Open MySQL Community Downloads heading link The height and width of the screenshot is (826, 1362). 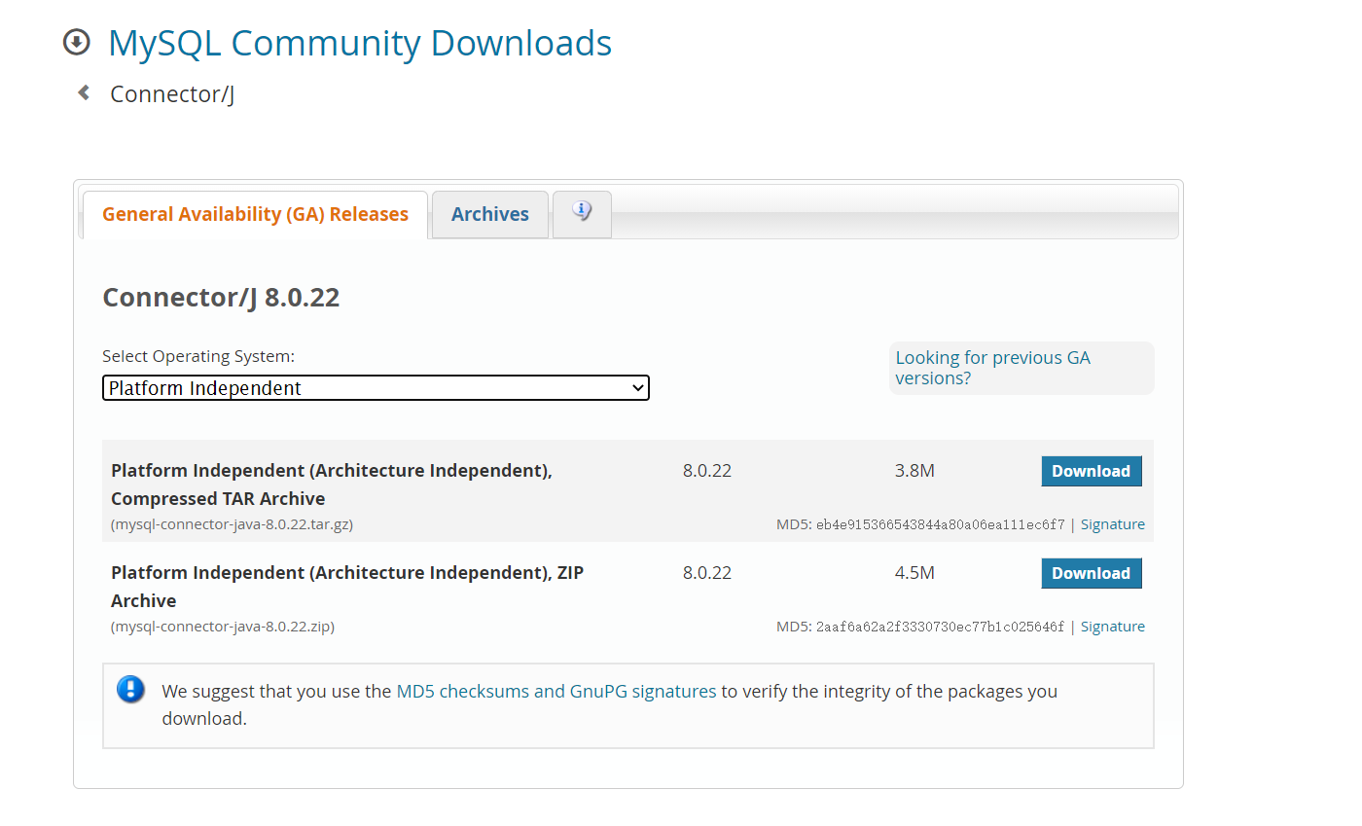360,43
